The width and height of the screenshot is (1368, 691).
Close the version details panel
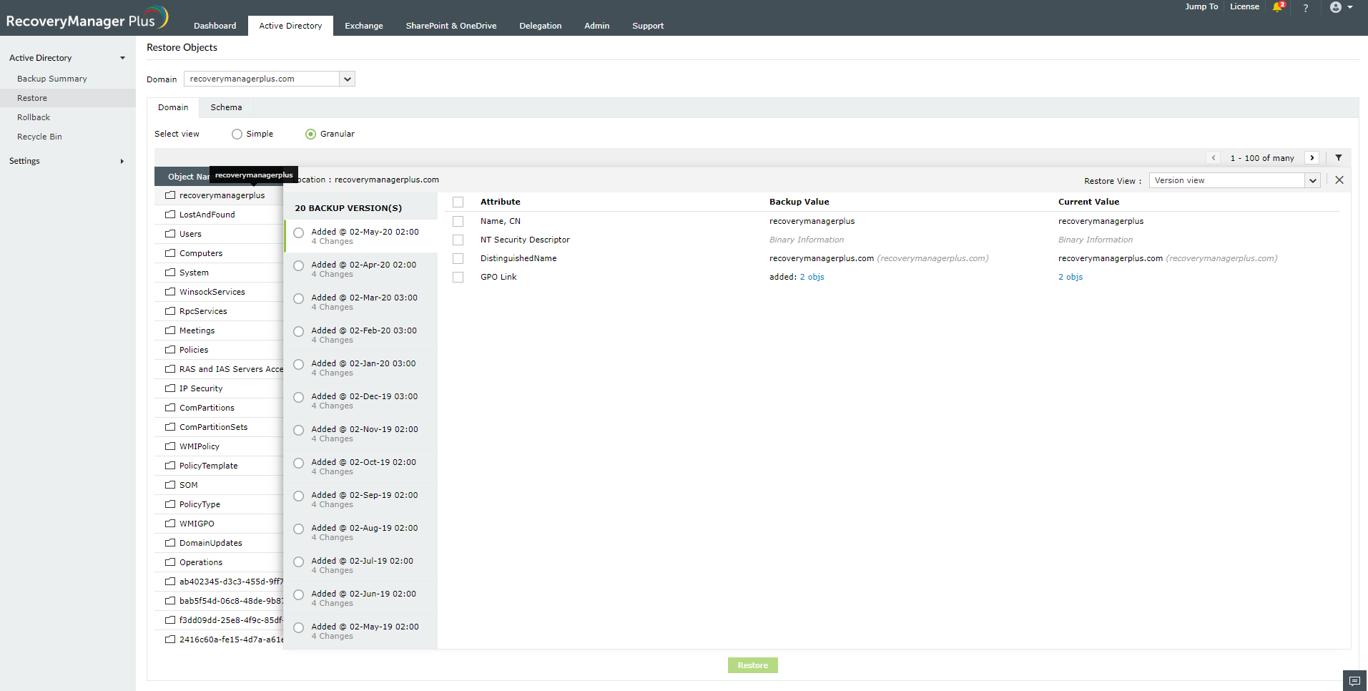(1339, 180)
